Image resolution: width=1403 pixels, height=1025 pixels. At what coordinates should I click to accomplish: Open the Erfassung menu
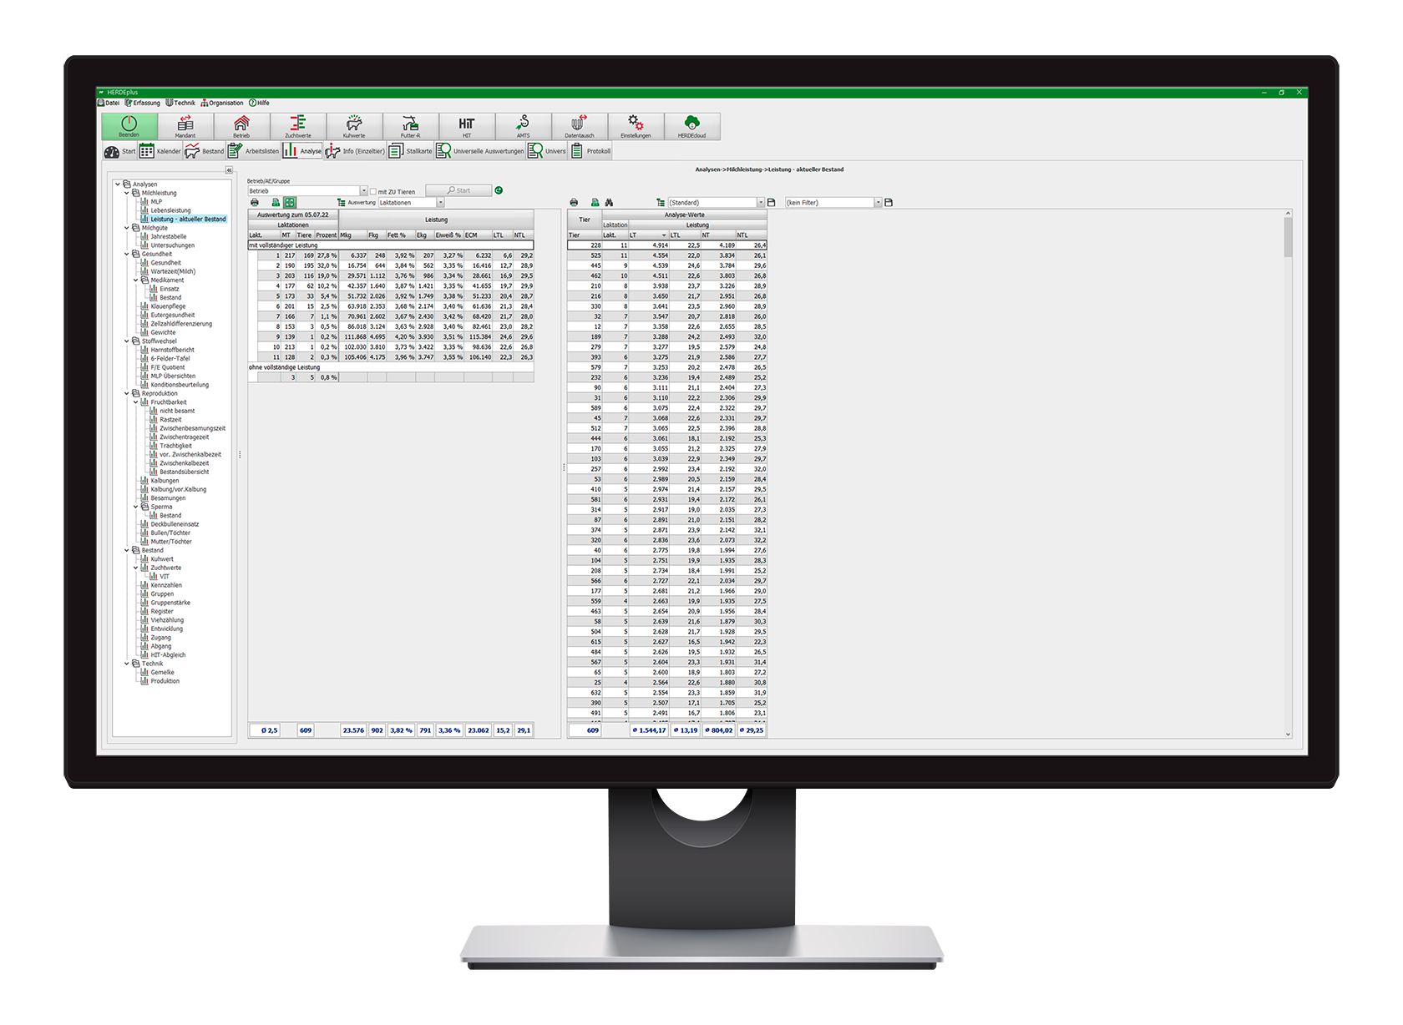tap(143, 103)
